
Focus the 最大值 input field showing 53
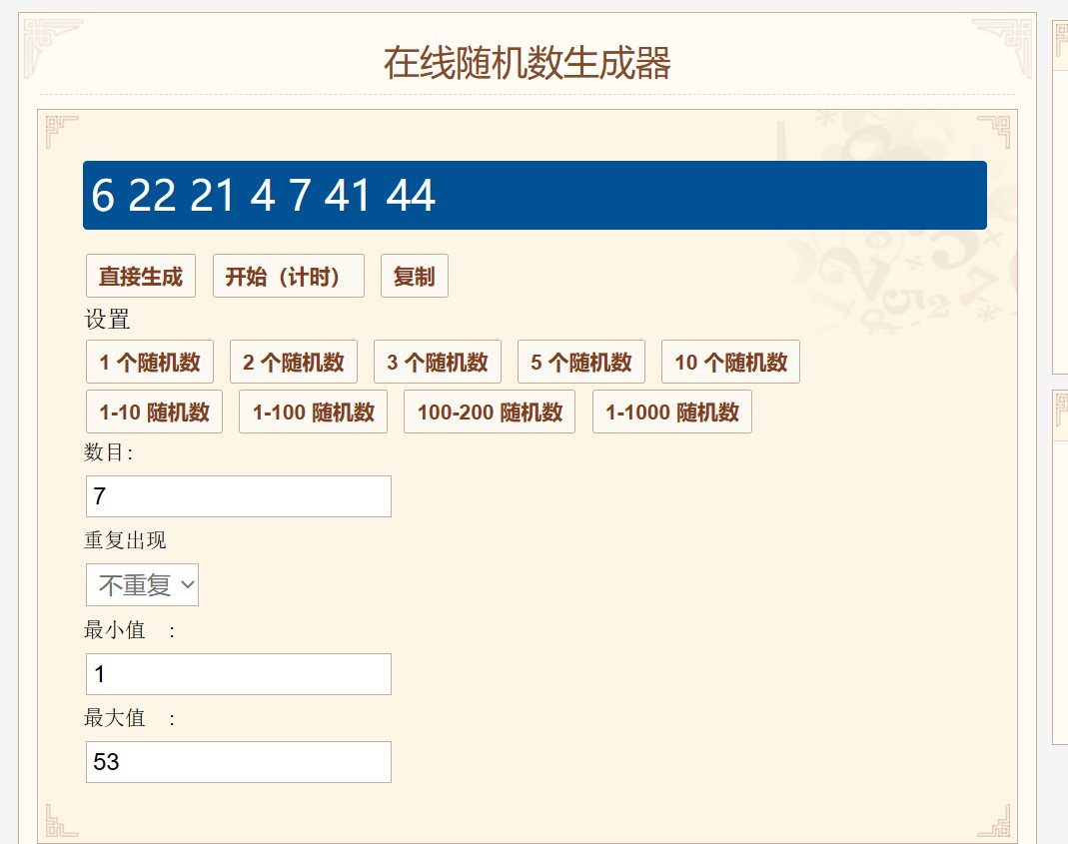point(239,761)
